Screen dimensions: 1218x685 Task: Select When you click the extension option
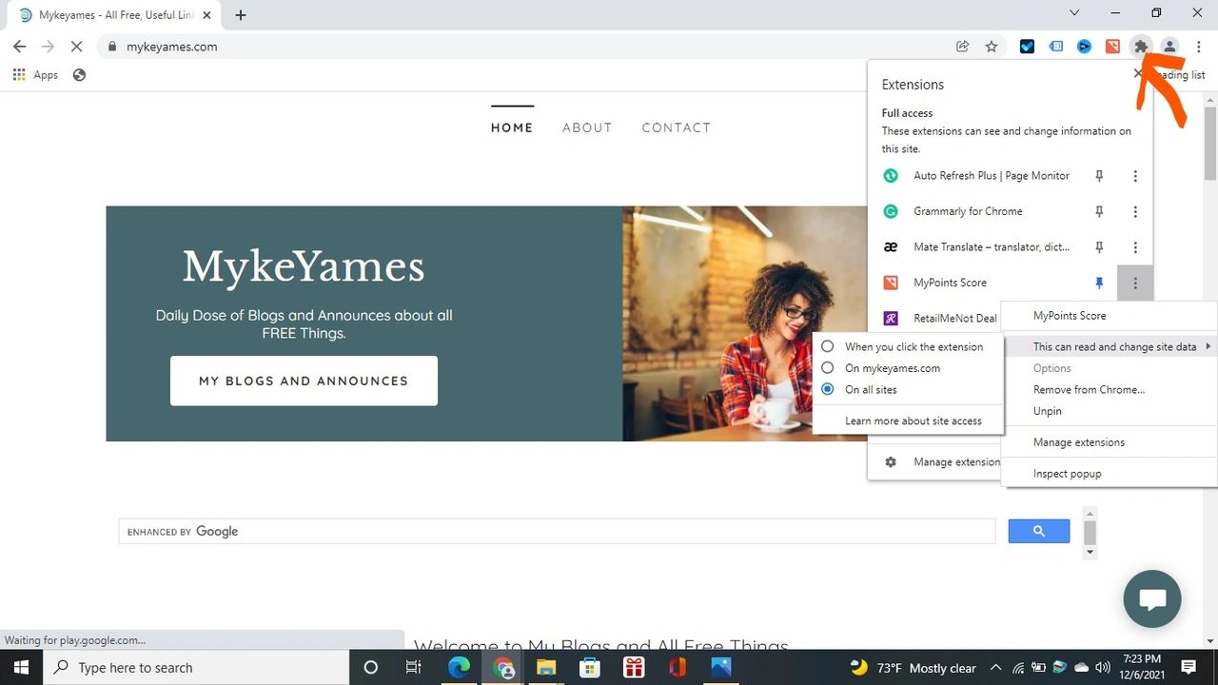pos(827,346)
